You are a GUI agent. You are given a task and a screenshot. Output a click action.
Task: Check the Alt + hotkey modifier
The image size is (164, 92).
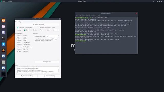(39, 30)
